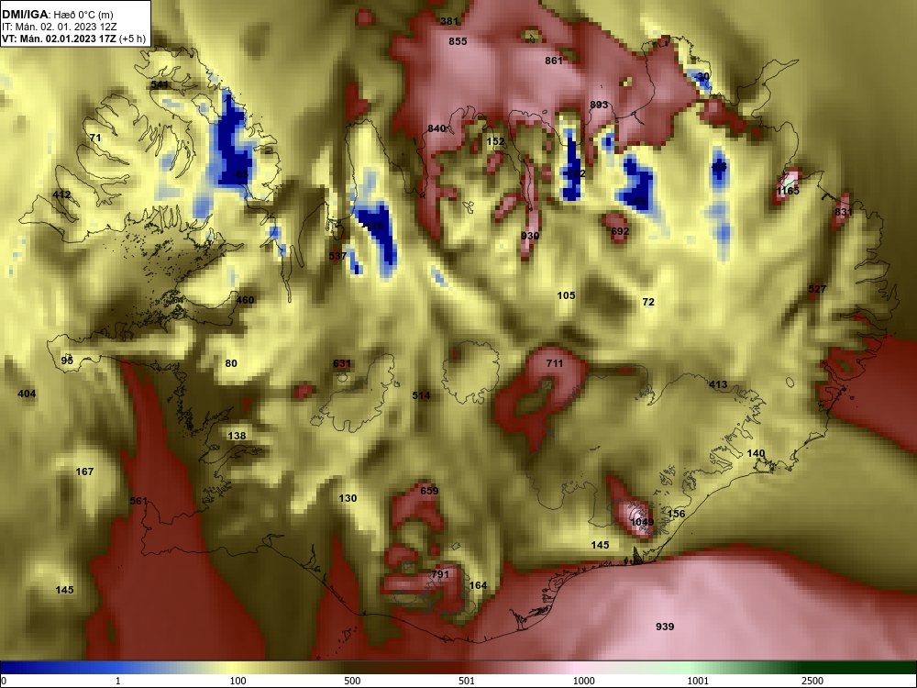This screenshot has width=917, height=688.
Task: Select the VT: Mán. 02.01.2023 17Z line
Action: click(73, 39)
